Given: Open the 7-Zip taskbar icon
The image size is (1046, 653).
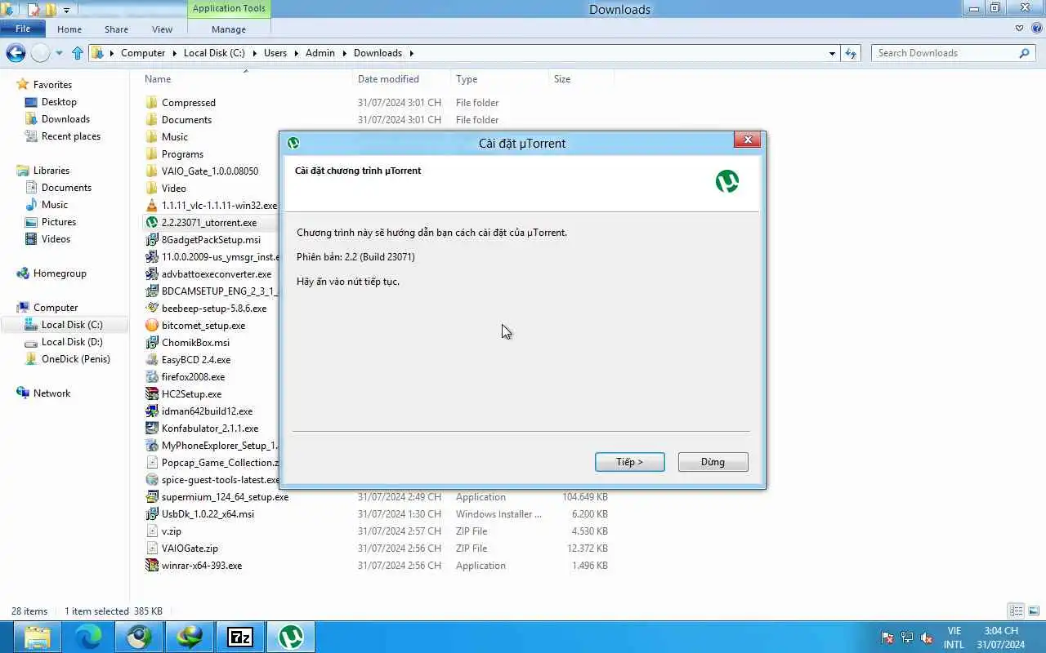Looking at the screenshot, I should tap(240, 637).
